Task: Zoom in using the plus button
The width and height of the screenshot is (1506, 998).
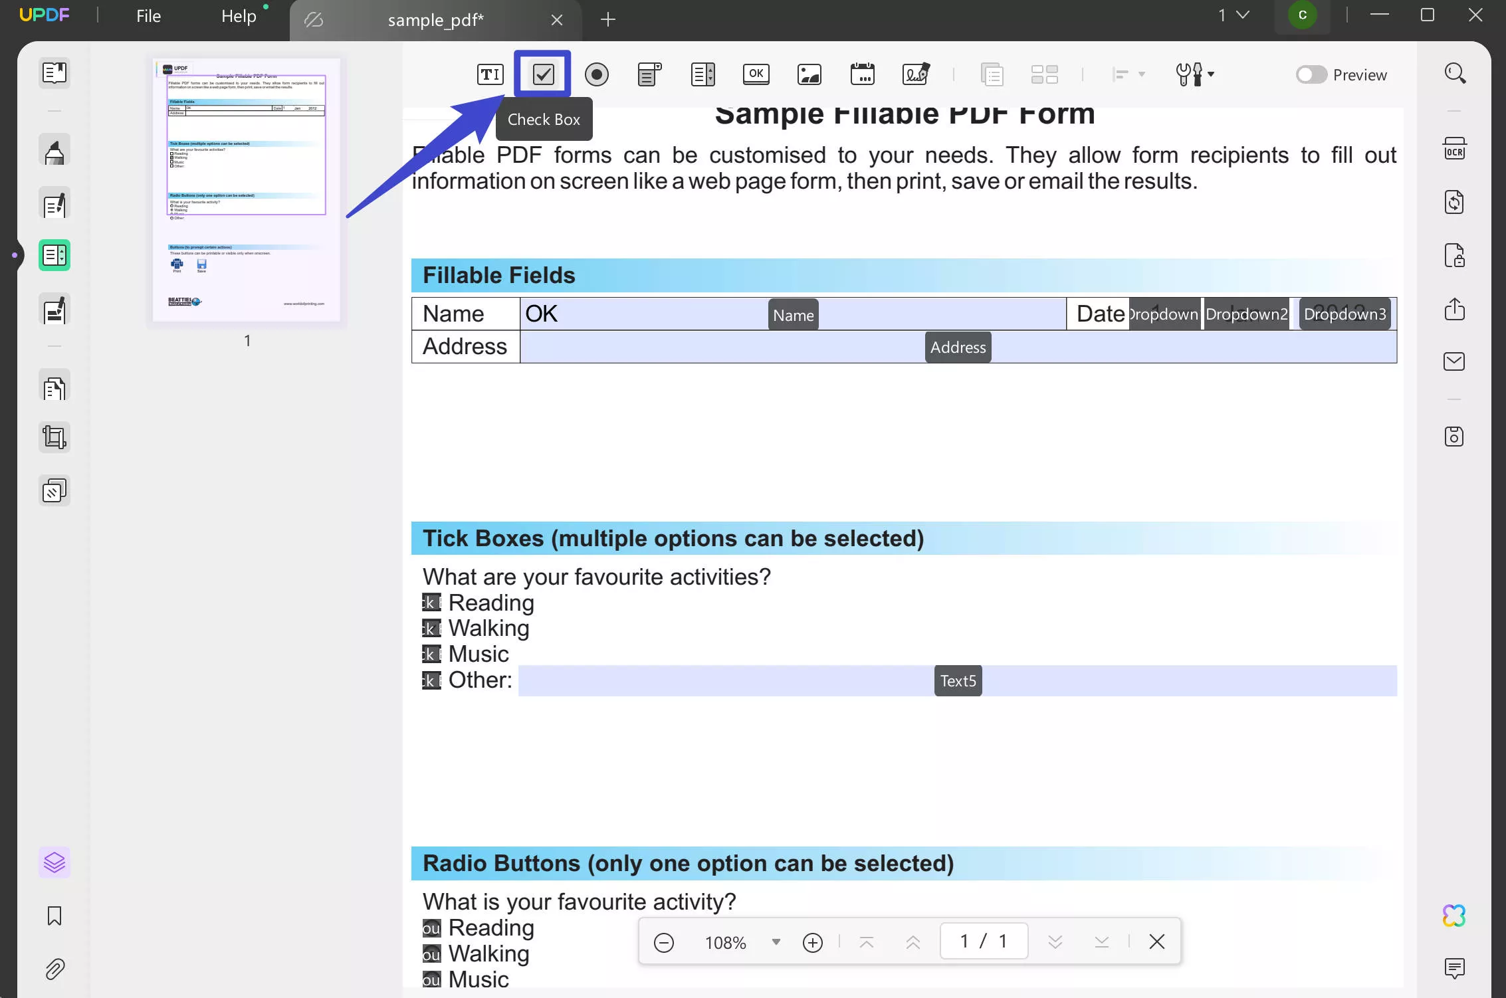Action: [x=812, y=942]
